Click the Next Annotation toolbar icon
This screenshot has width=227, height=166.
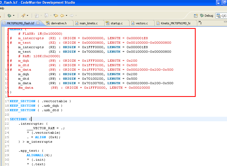[x=37, y=15]
